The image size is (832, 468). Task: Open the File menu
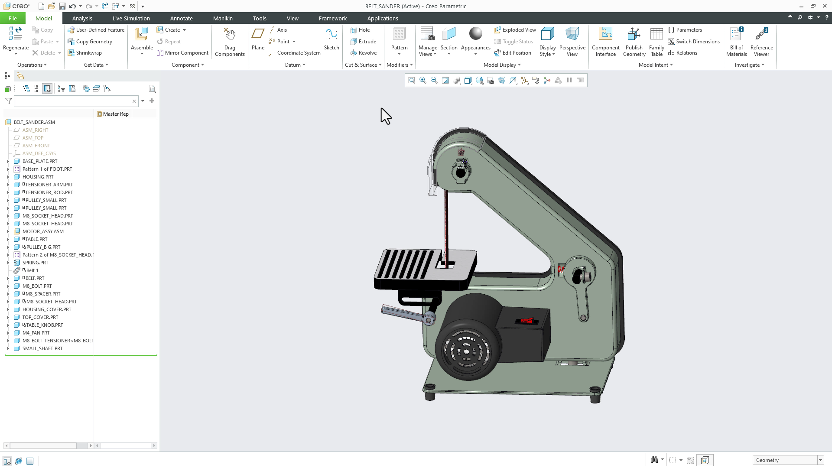13,18
